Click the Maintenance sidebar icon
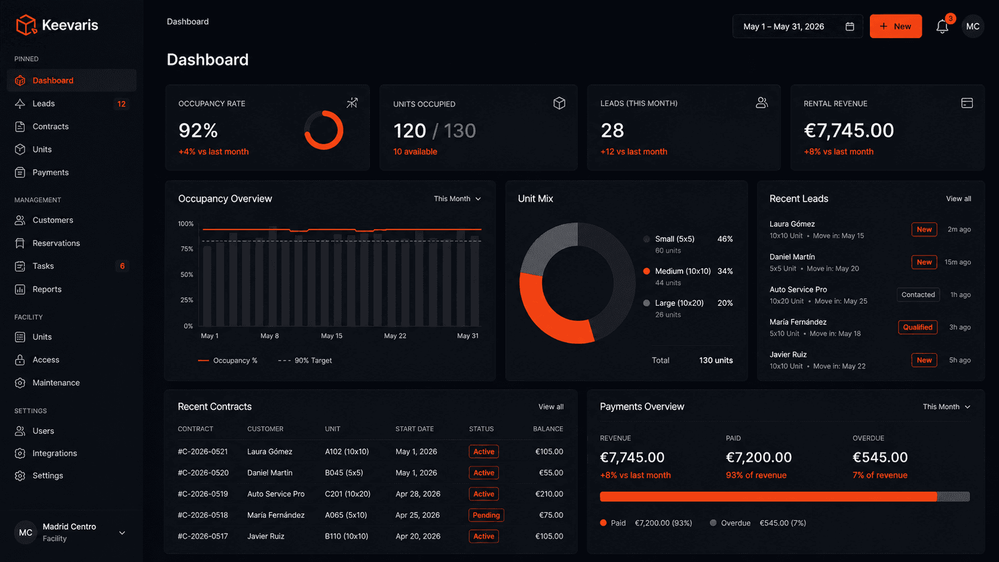This screenshot has height=562, width=999. [20, 383]
